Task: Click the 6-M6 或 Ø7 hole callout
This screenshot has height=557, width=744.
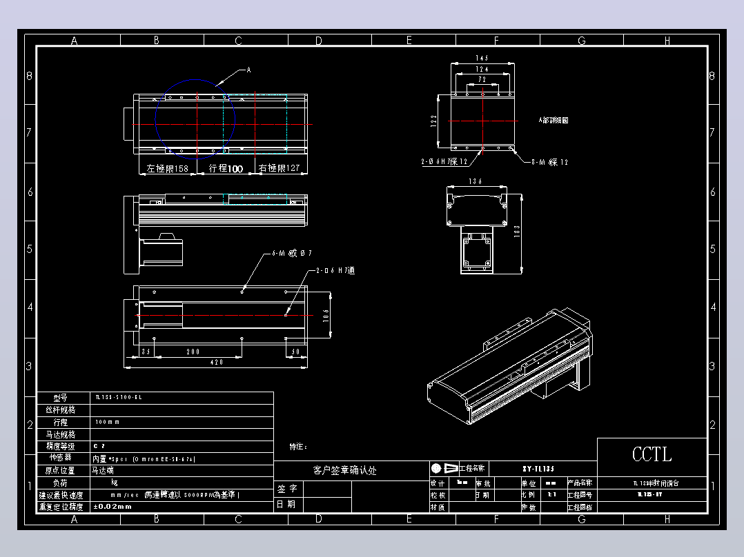Action: coord(292,253)
